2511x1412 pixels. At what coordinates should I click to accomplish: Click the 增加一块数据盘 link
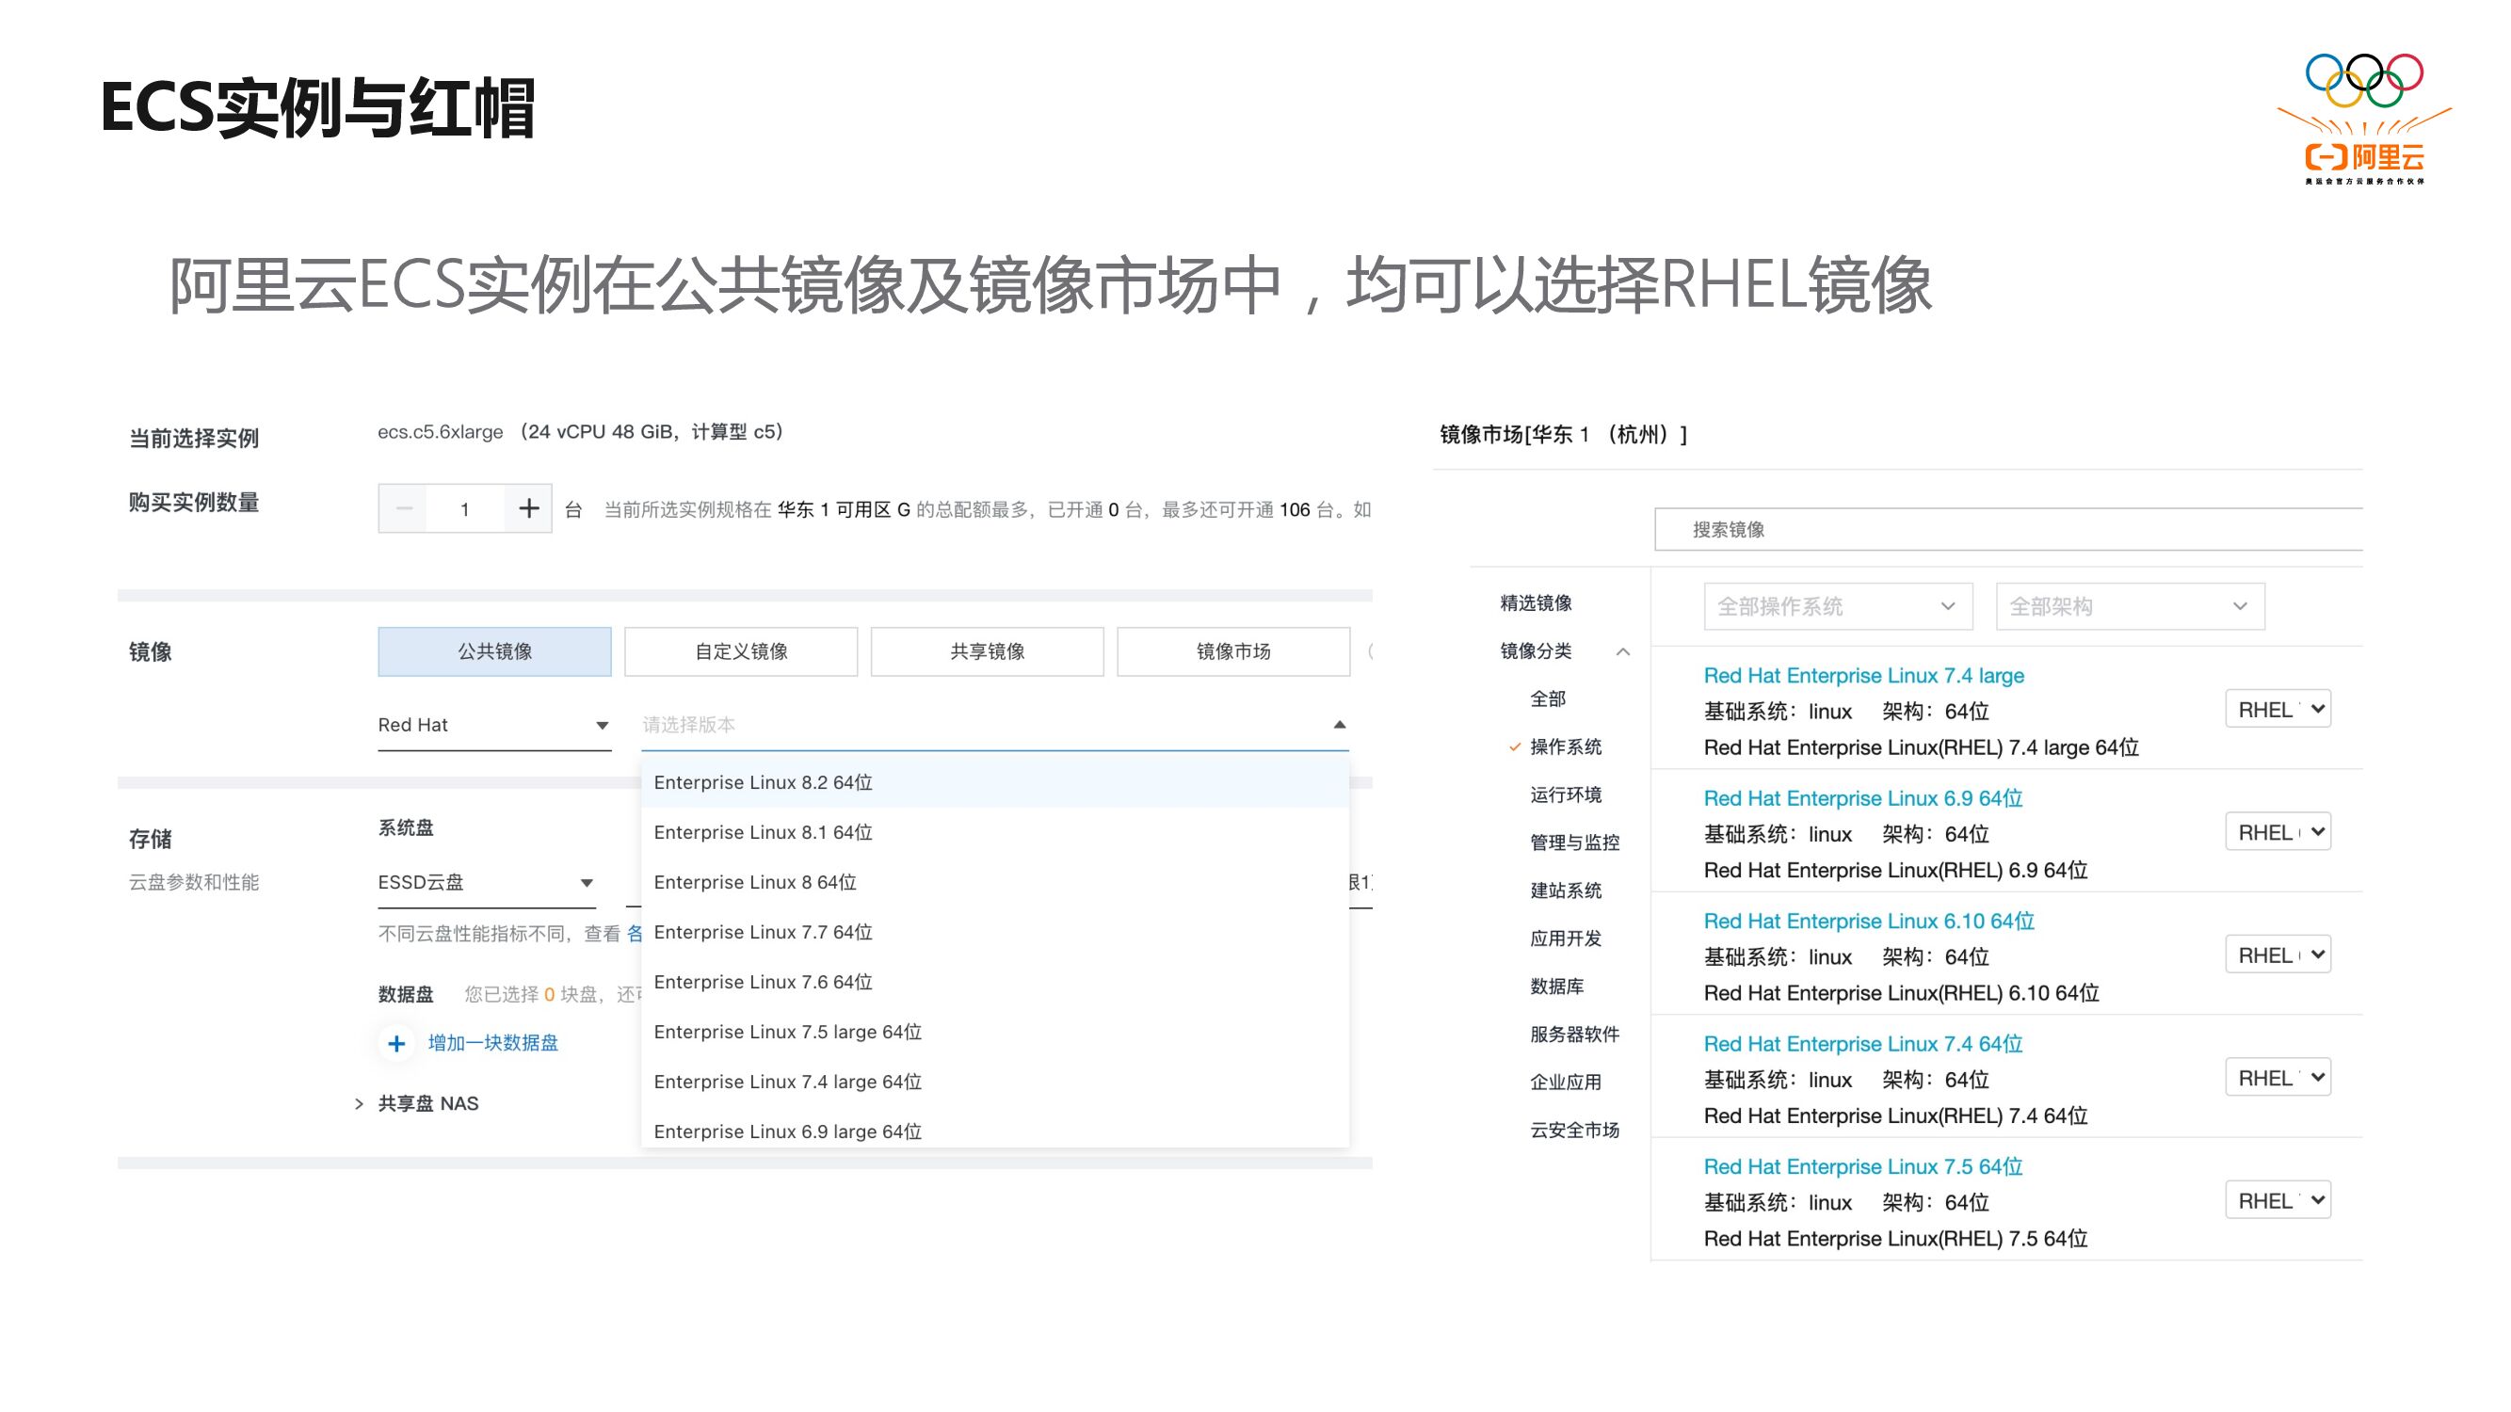[493, 1044]
